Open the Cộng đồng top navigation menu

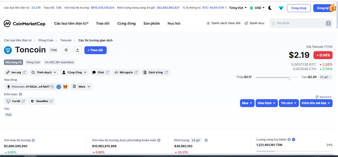coord(126,23)
